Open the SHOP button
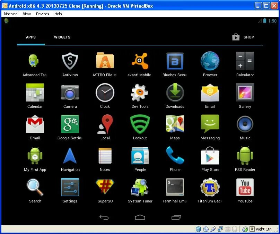The height and width of the screenshot is (234, 280). [243, 37]
